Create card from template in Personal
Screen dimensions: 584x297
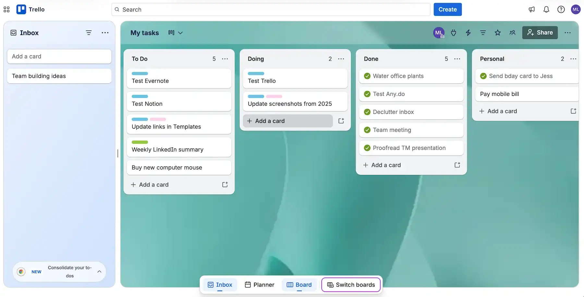coord(573,111)
